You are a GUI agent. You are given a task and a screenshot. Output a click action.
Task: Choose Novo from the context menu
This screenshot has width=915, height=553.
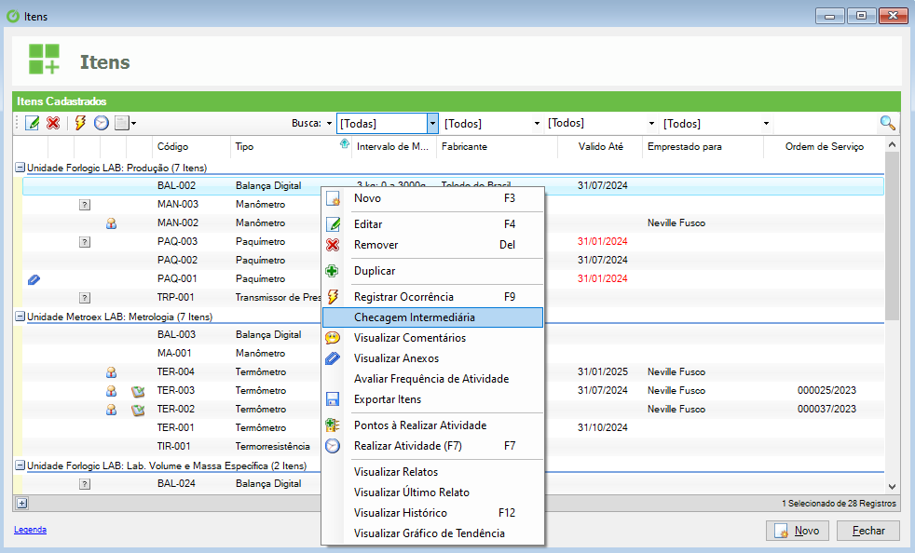432,198
